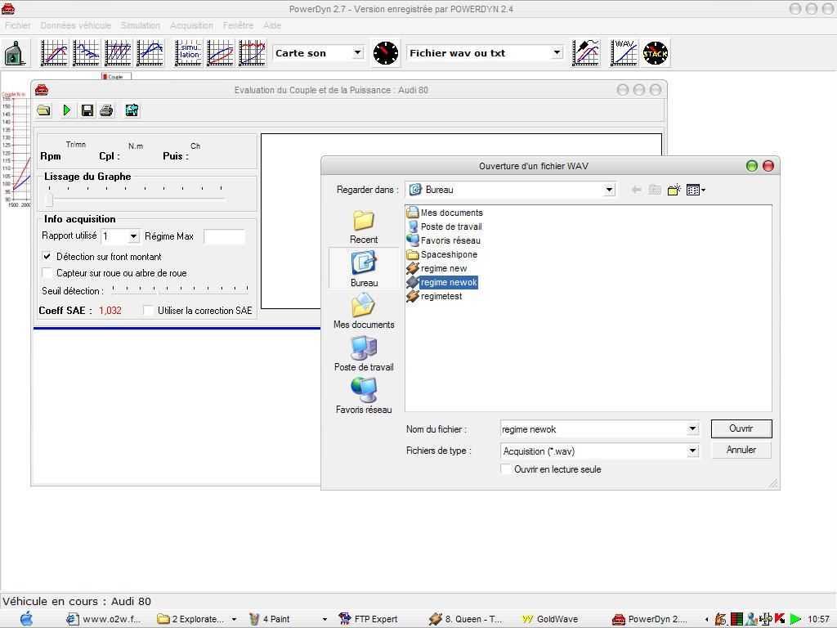Click the simulation toolbar icon

[189, 53]
